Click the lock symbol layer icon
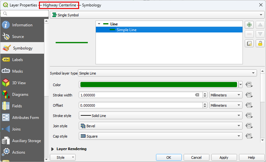Image resolution: width=266 pixels, height=162 pixels. (260, 43)
